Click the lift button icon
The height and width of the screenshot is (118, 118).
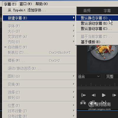(83, 102)
